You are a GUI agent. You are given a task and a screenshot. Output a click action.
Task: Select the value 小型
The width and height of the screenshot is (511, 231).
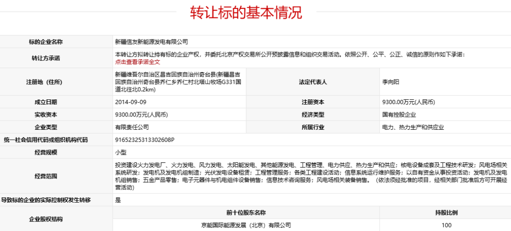click(121, 152)
